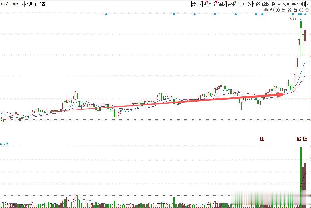
Task: Toggle the 均线 moving average lines
Action: click(x=257, y=4)
